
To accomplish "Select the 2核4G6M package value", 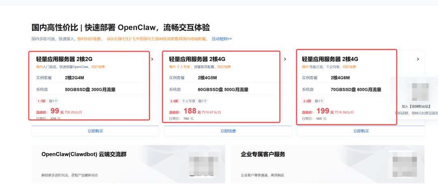I will coord(340,78).
